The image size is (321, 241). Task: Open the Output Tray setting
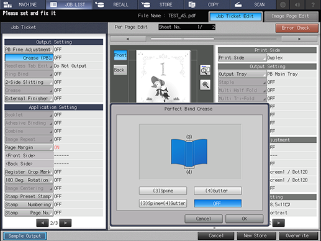coord(242,74)
